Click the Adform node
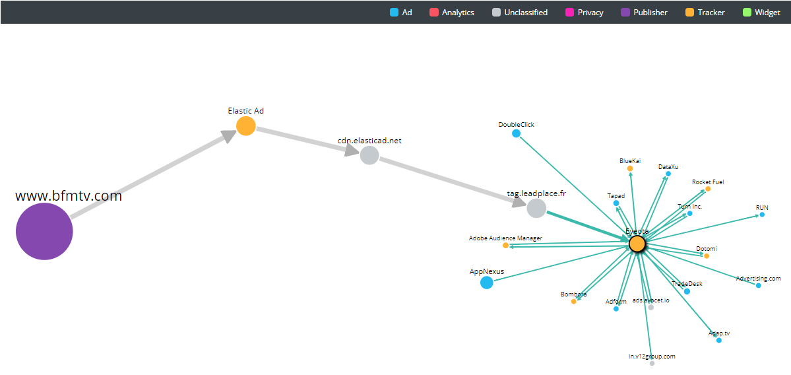Screen dimensions: 791x375 pyautogui.click(x=616, y=309)
